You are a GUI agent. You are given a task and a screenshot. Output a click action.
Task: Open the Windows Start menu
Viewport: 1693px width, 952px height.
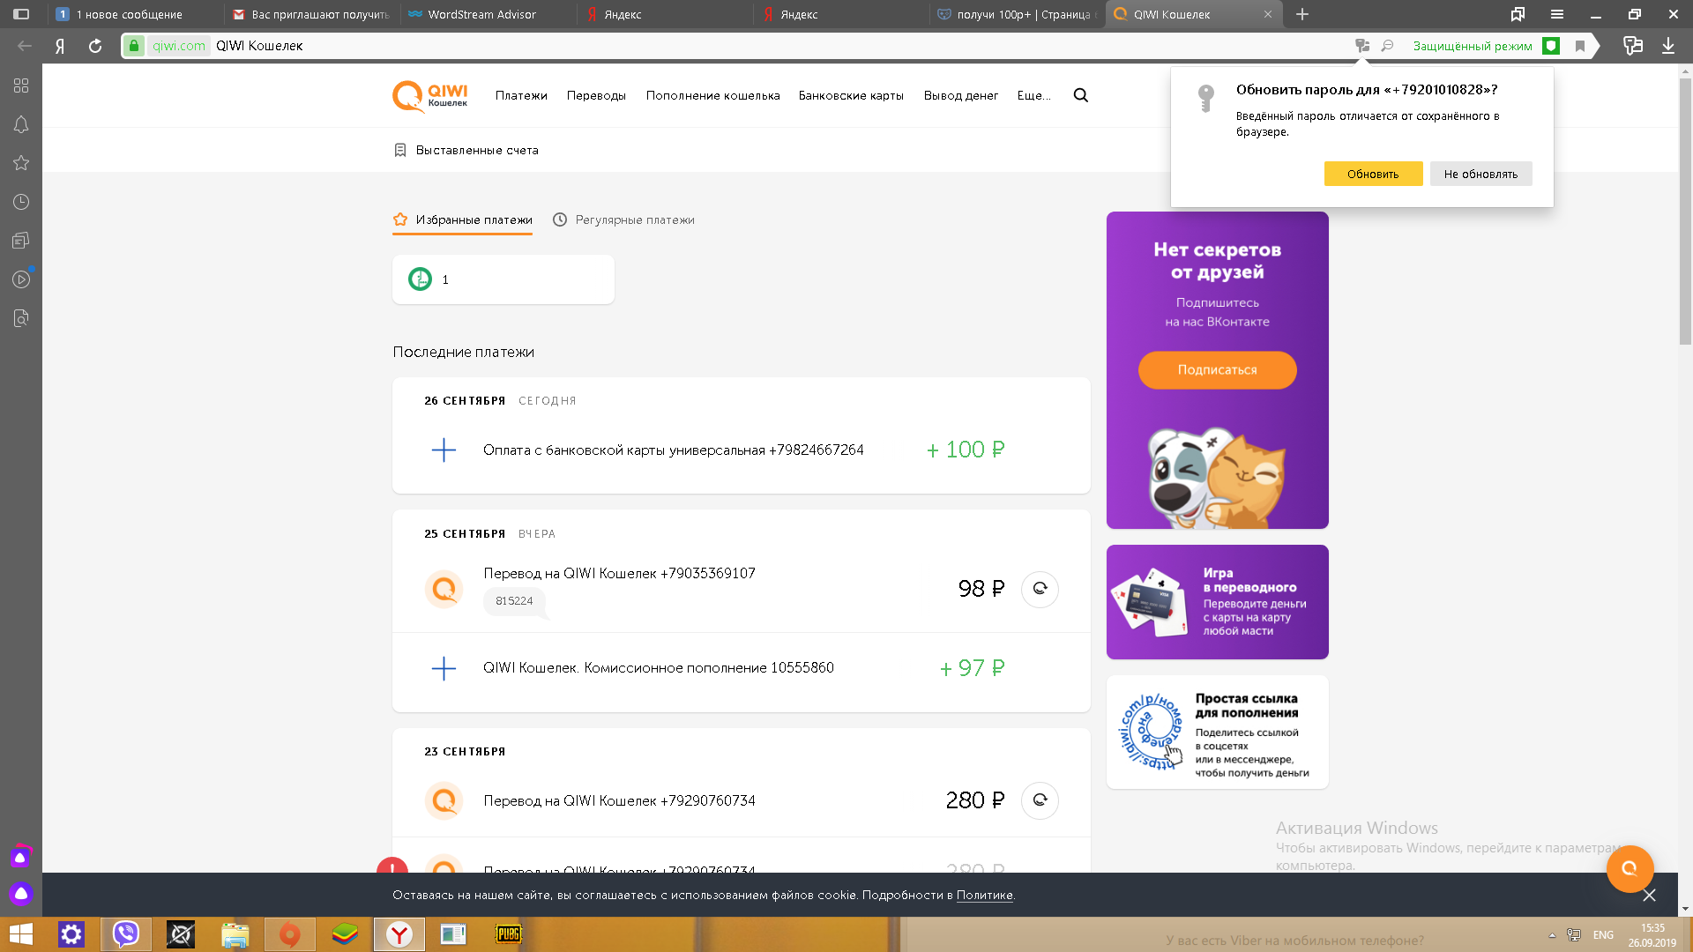(x=20, y=933)
